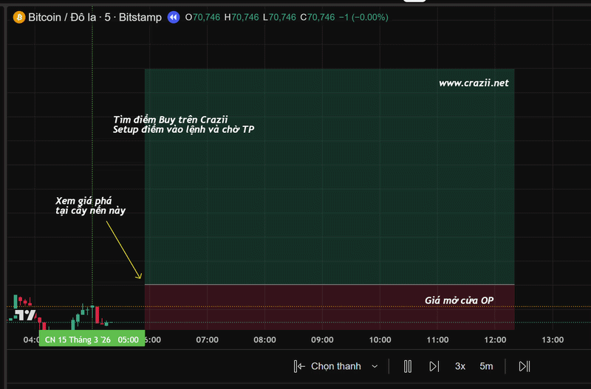This screenshot has width=591, height=389.
Task: Click the blue replay rewind badge
Action: (173, 17)
